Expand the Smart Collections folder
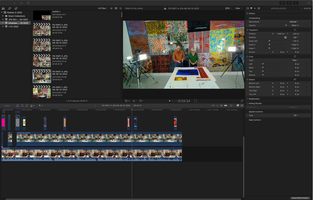Image resolution: width=313 pixels, height=200 pixels. (x=3, y=16)
